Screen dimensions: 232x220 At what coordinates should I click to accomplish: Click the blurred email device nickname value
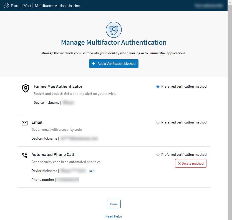pyautogui.click(x=79, y=139)
